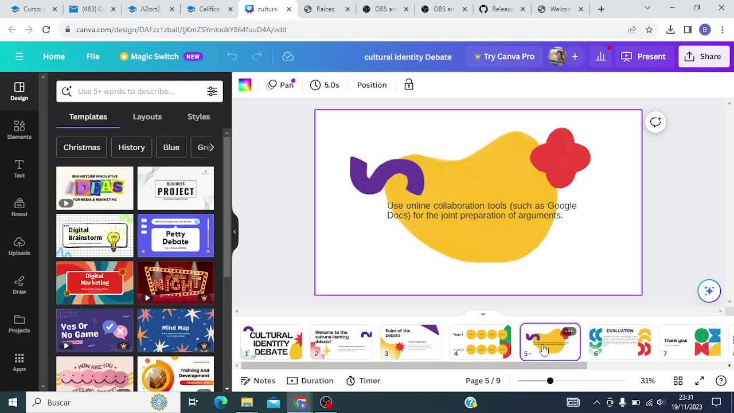734x413 pixels.
Task: Select slide 1 Cultural Identity Debate thumbnail
Action: pos(272,342)
